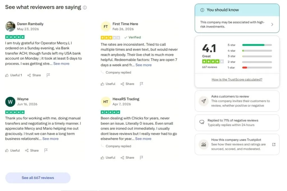Image resolution: width=287 pixels, height=191 pixels.
Task: Click Wayne's green W avatar
Action: [x=10, y=102]
